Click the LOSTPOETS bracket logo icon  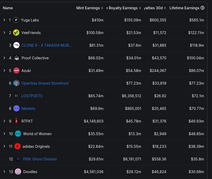click(16, 96)
